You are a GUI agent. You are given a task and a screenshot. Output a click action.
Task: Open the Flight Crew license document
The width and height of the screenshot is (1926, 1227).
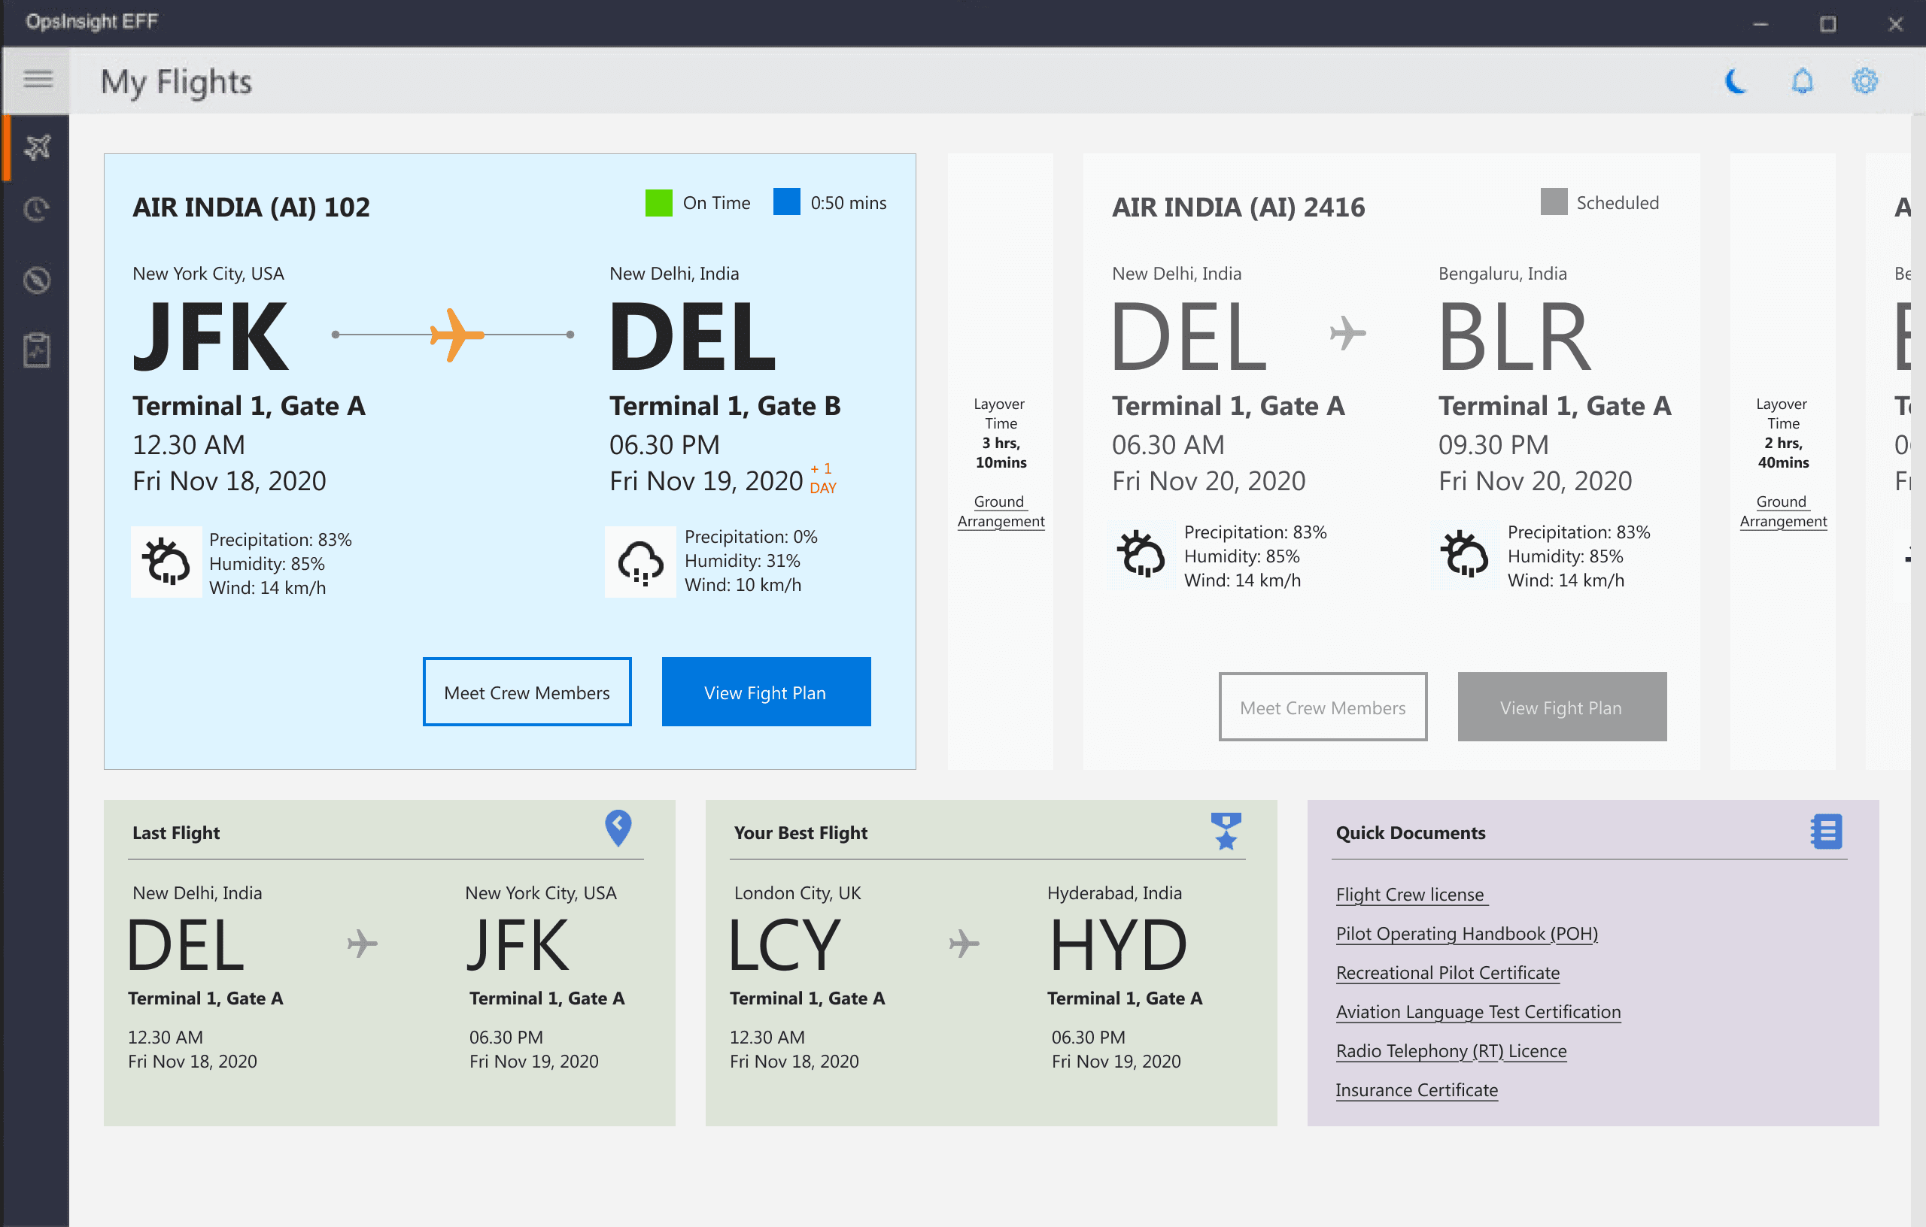click(1409, 895)
